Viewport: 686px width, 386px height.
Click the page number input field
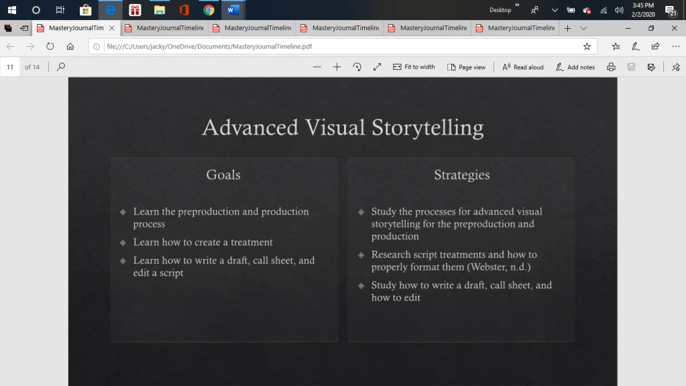[x=11, y=67]
